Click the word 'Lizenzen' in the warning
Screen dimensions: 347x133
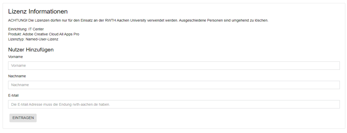(42, 20)
